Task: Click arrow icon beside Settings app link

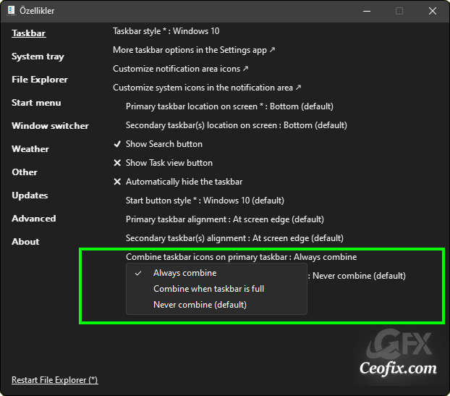Action: [272, 50]
